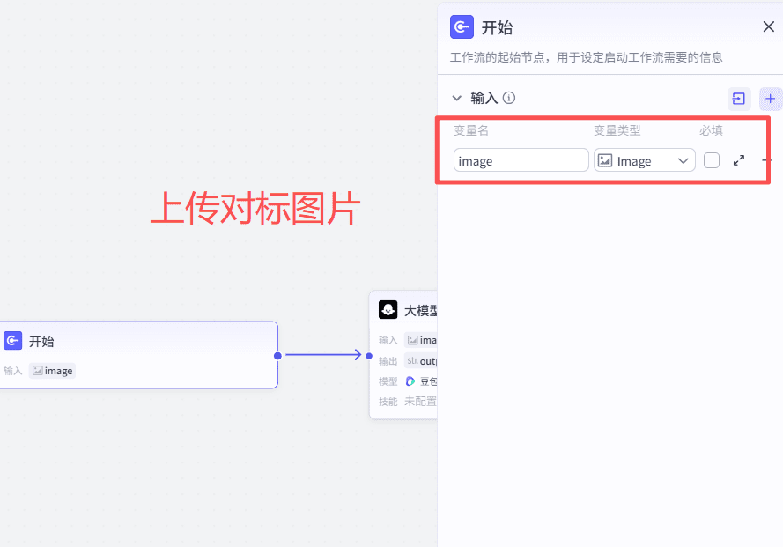Select the 开始 node title on canvas
The image size is (783, 547).
click(41, 342)
